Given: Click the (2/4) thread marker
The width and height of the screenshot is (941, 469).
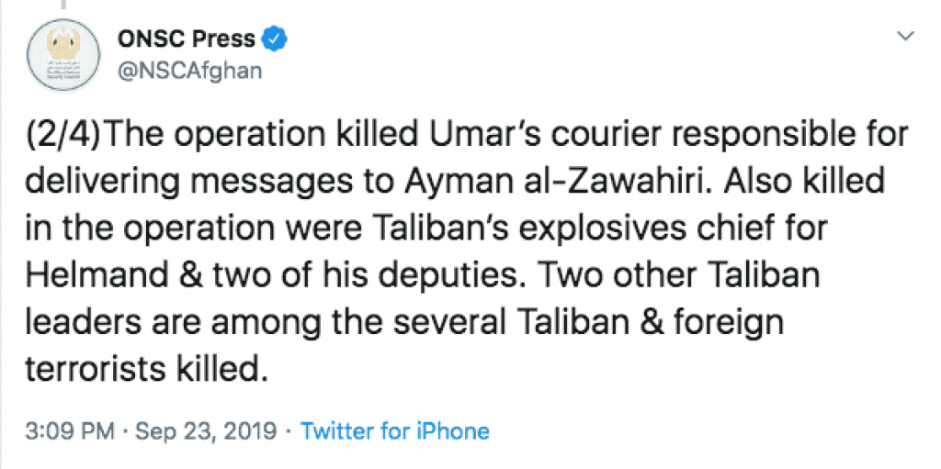Looking at the screenshot, I should pyautogui.click(x=61, y=134).
